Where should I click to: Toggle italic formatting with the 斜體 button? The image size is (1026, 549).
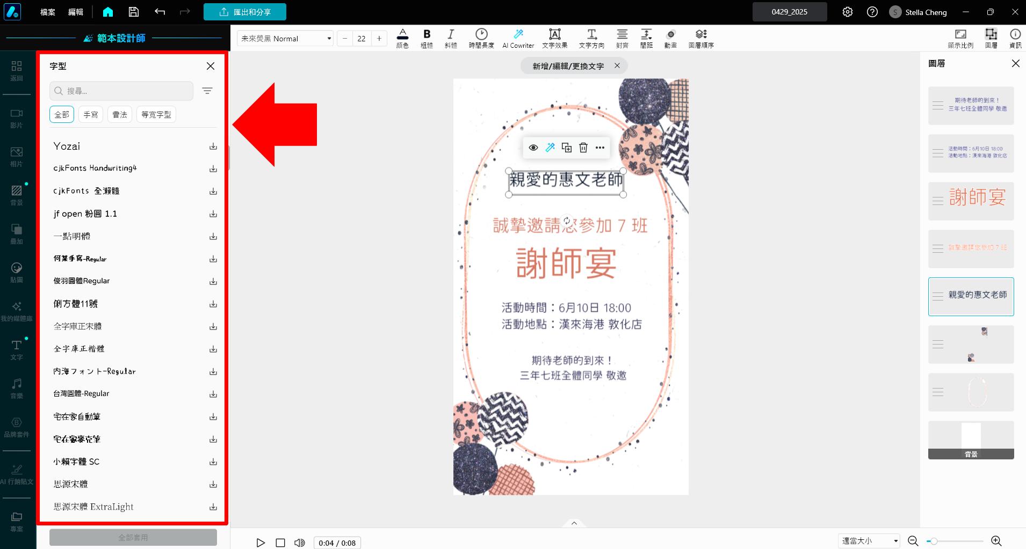point(450,38)
